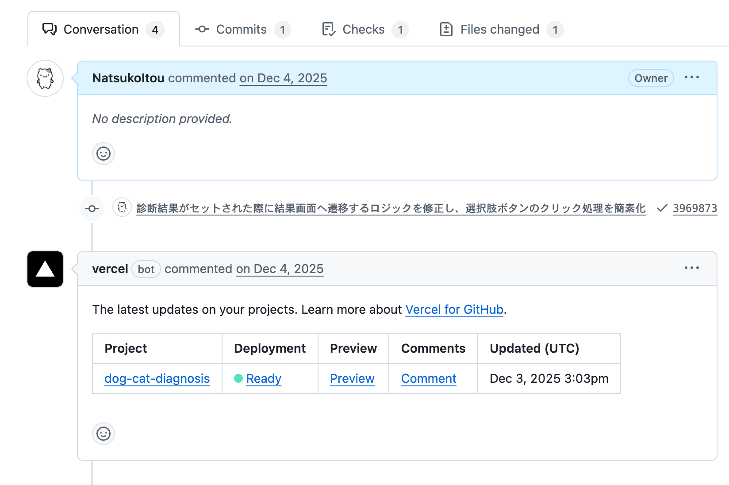Click the commit timeline node icon
This screenshot has width=729, height=485.
tap(92, 208)
